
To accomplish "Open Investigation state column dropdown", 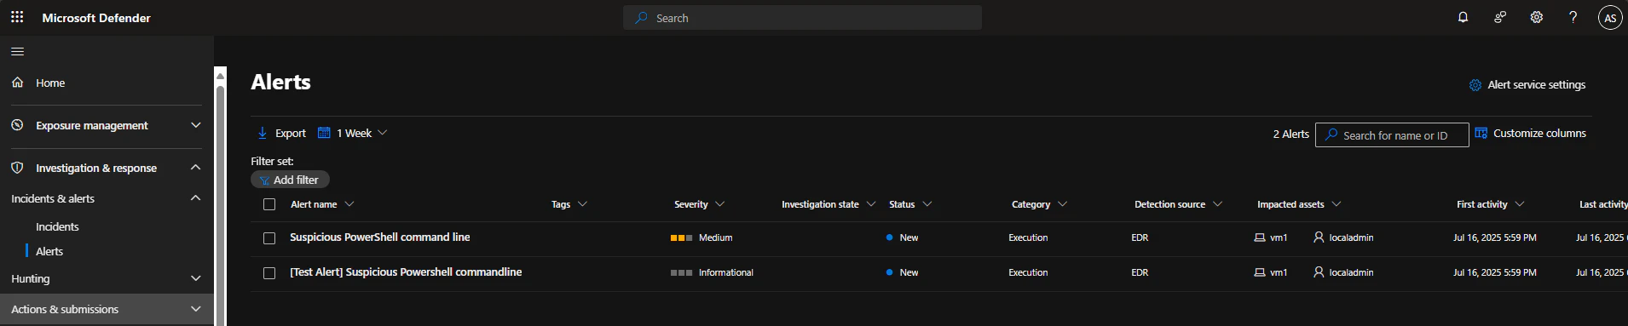I will 871,204.
